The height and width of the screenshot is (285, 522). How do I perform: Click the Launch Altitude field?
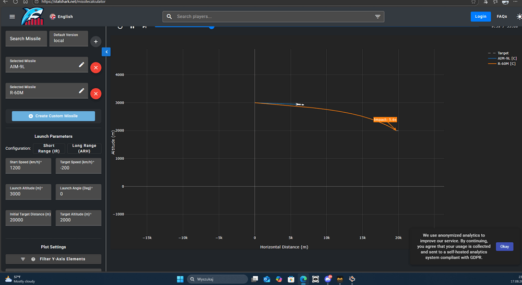coord(28,192)
